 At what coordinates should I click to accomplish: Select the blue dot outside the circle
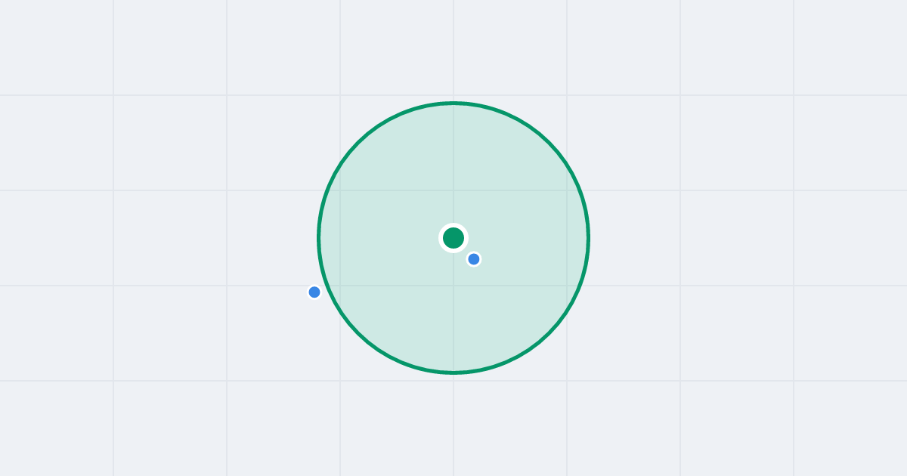point(314,292)
